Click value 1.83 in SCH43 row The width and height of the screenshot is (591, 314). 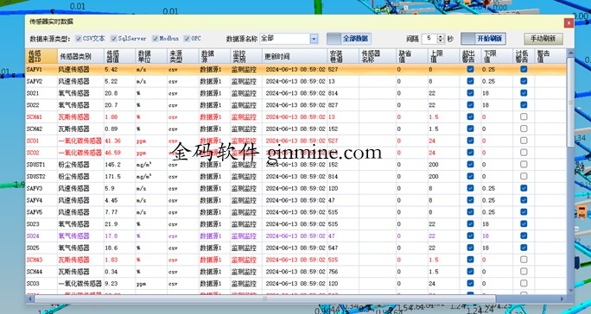[111, 260]
